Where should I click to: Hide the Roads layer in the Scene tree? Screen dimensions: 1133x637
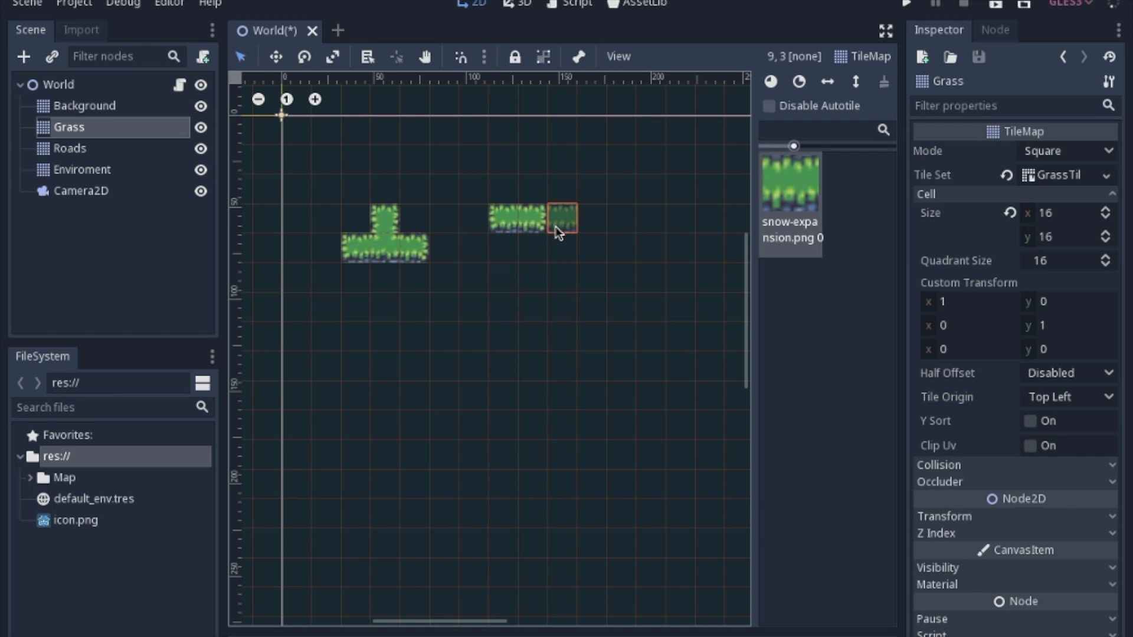click(201, 149)
